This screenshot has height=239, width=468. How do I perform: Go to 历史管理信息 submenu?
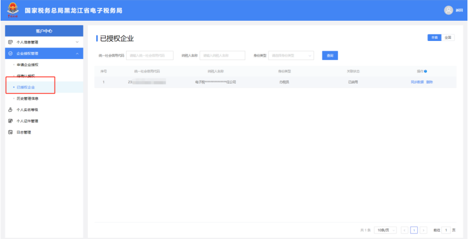click(x=28, y=99)
